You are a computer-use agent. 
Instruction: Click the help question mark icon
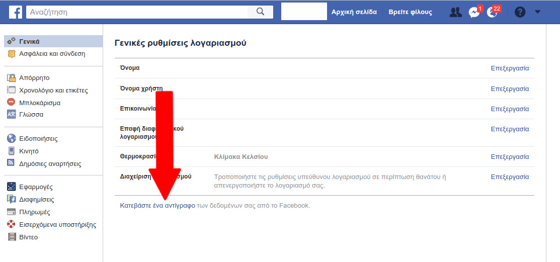pos(520,13)
